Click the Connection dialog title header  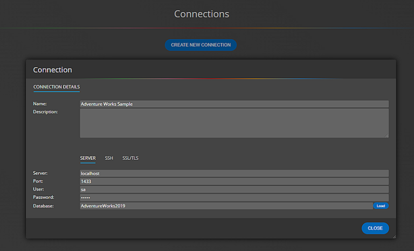(x=53, y=70)
